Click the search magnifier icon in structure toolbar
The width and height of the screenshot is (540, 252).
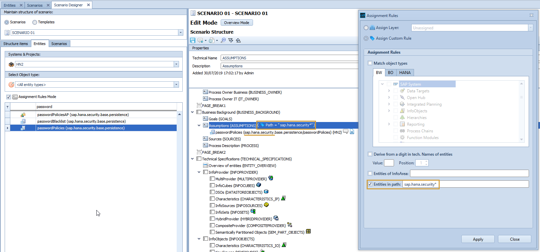[x=223, y=40]
